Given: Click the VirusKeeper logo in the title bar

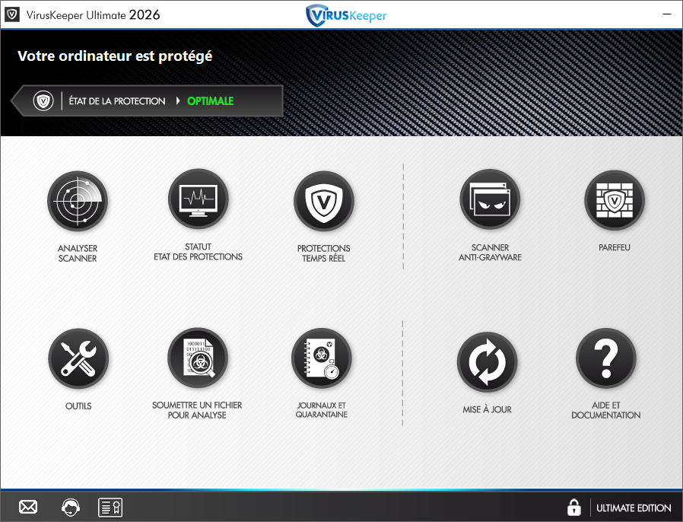Looking at the screenshot, I should coord(346,14).
